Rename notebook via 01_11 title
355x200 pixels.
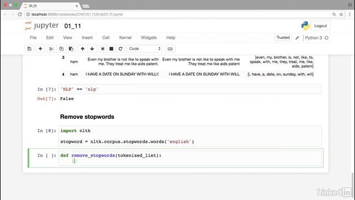point(73,26)
